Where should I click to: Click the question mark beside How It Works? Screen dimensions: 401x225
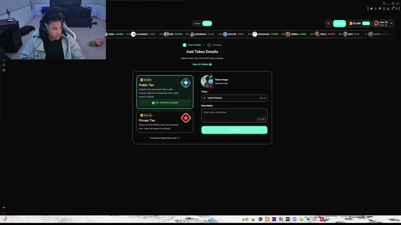click(211, 64)
